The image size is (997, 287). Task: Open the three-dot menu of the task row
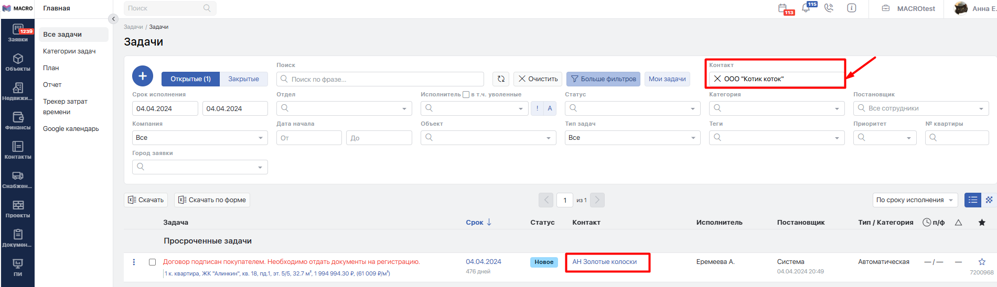pos(134,262)
